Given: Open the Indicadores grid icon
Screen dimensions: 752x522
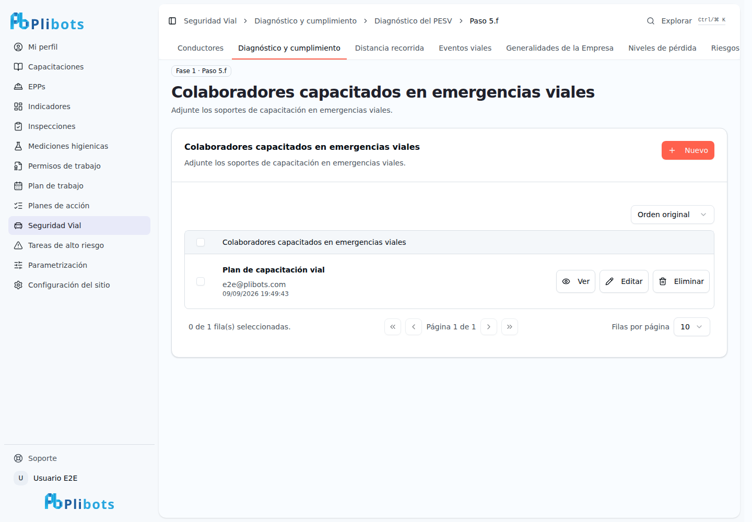Looking at the screenshot, I should 18,106.
